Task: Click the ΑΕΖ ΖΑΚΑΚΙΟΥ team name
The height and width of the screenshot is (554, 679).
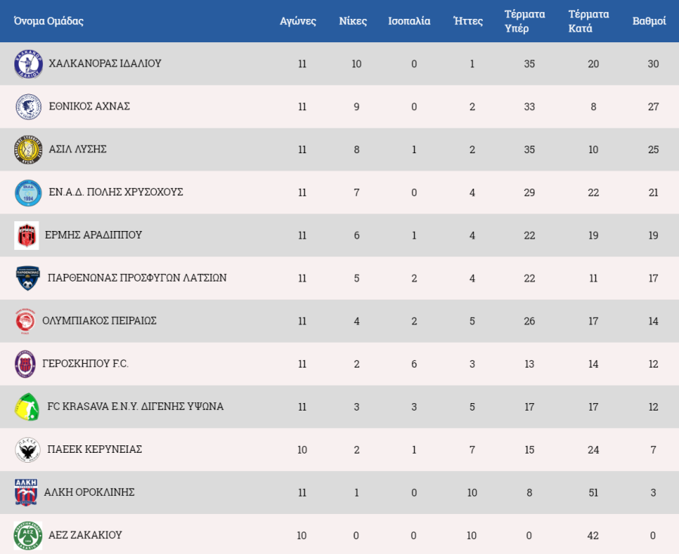Action: pos(84,535)
